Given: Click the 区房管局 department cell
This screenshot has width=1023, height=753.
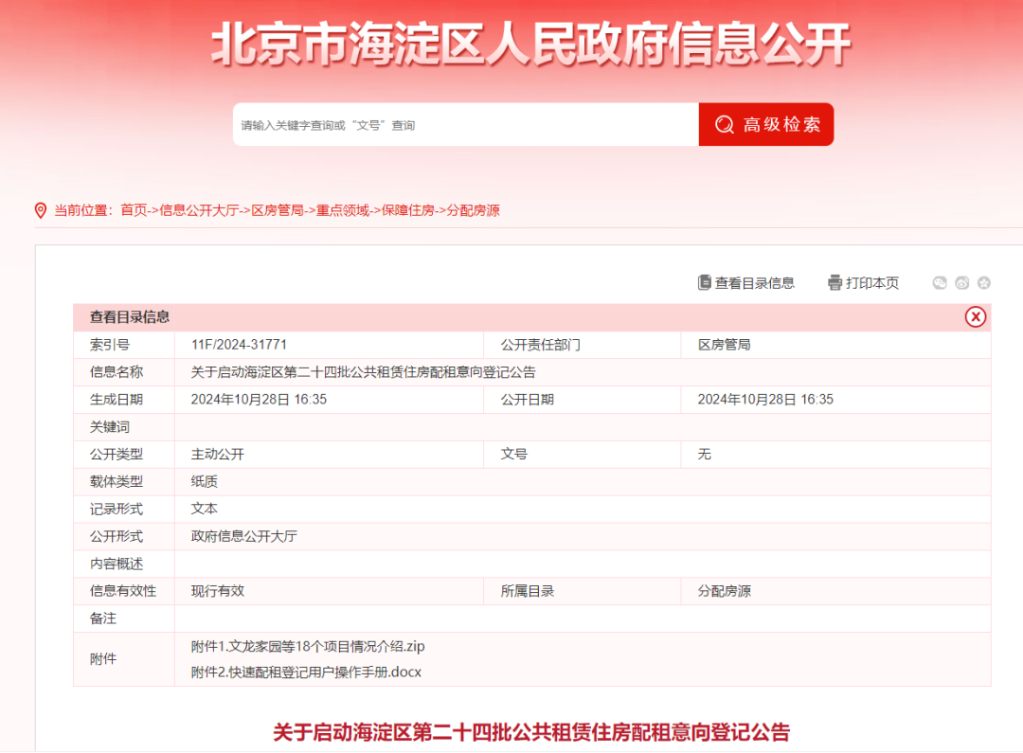Looking at the screenshot, I should (x=725, y=345).
